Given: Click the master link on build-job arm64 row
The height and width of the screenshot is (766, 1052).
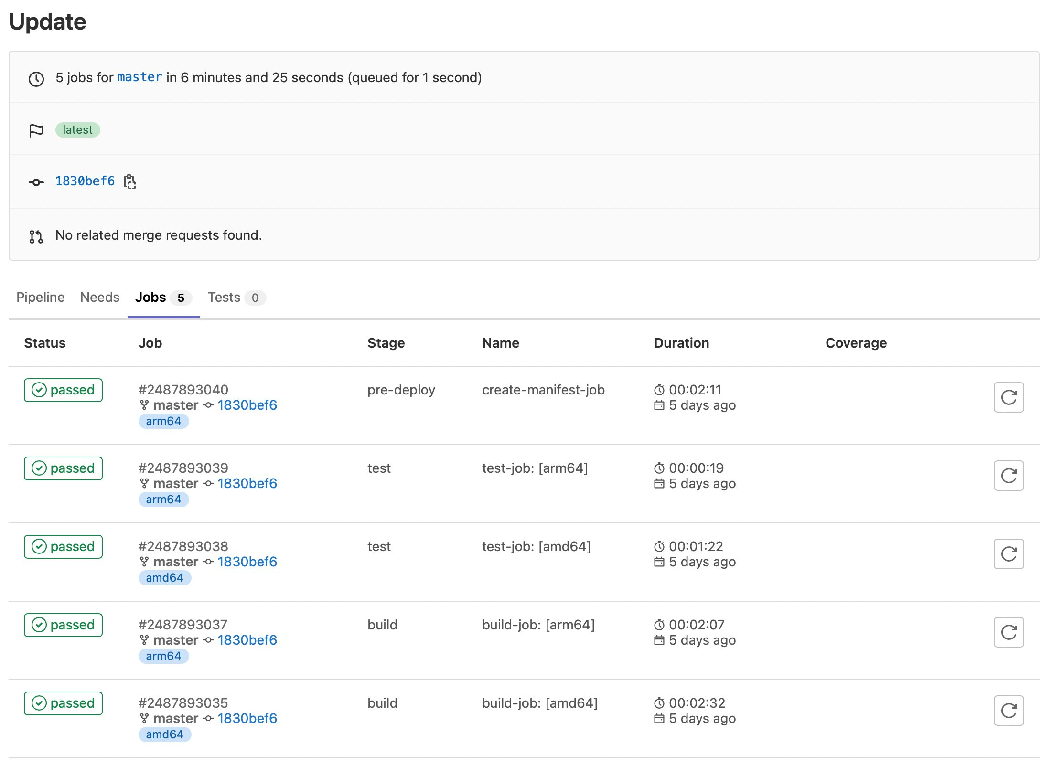Looking at the screenshot, I should click(x=176, y=640).
